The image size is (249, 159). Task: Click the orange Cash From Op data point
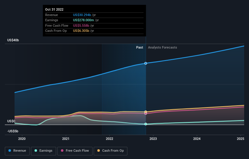pos(146,112)
